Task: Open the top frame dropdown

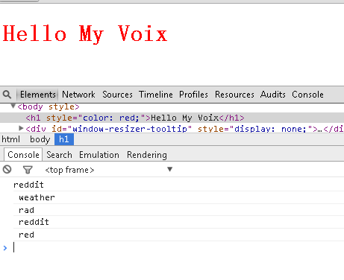Action: click(x=108, y=170)
